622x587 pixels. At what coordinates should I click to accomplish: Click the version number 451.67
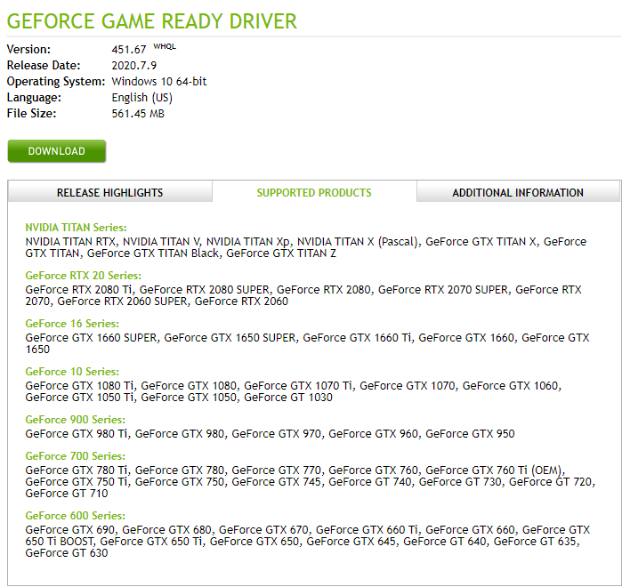pos(129,50)
